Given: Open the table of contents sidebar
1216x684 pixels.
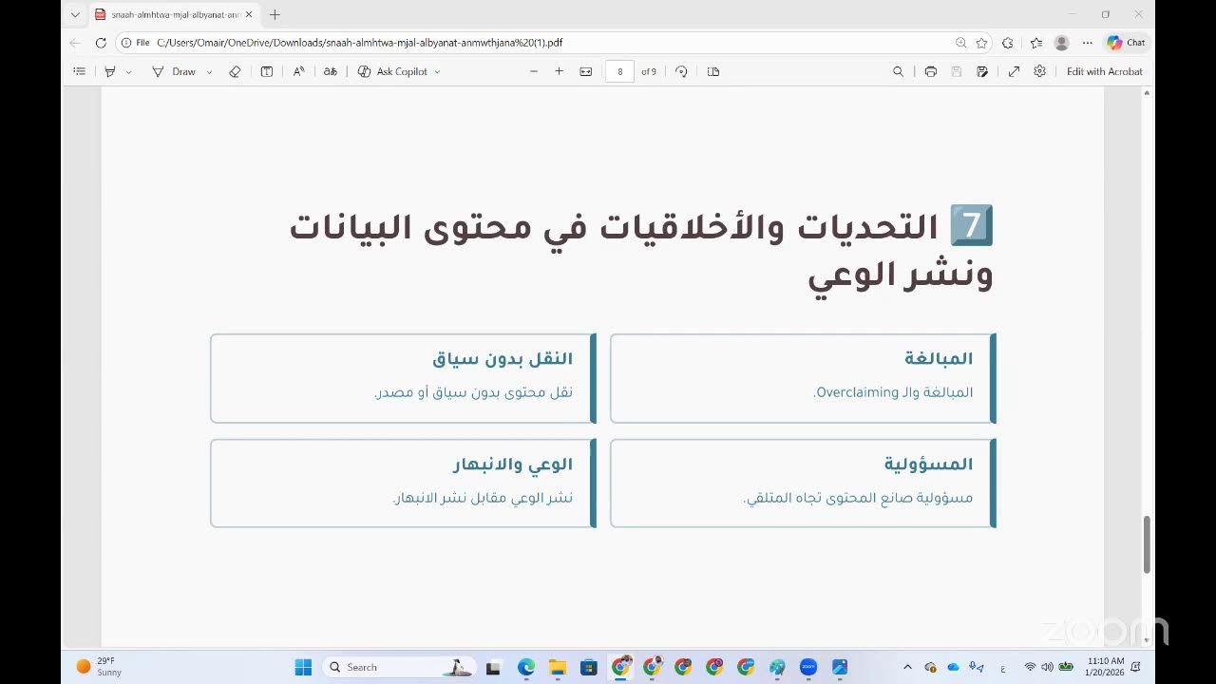Looking at the screenshot, I should (x=79, y=71).
